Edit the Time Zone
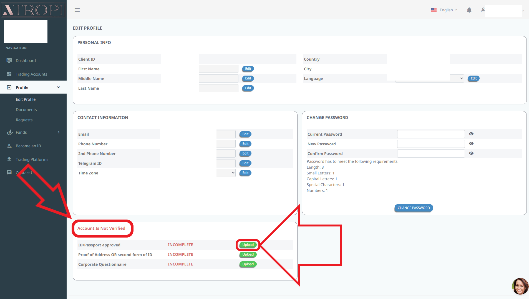The image size is (529, 299). [x=245, y=173]
